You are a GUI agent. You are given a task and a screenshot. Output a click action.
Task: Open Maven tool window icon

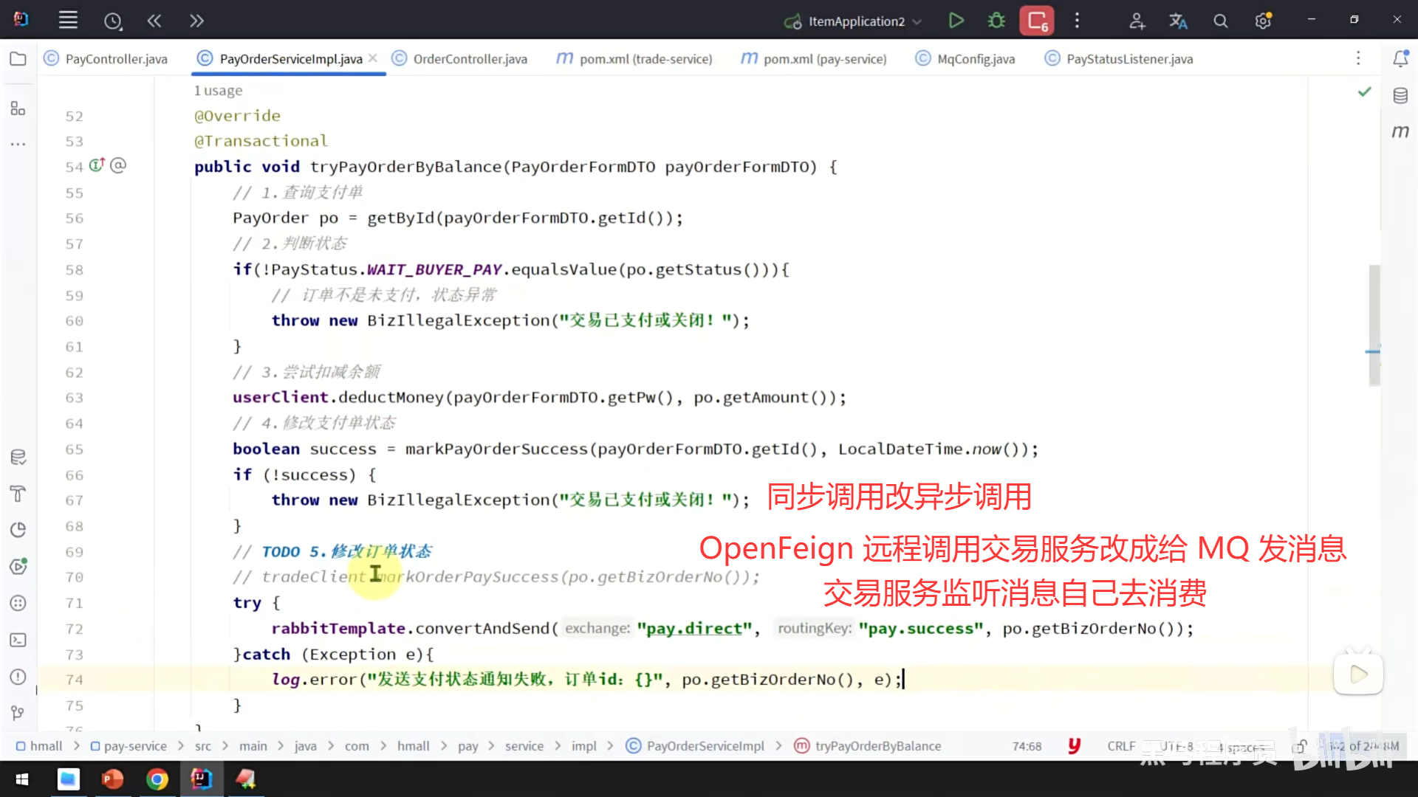1400,132
